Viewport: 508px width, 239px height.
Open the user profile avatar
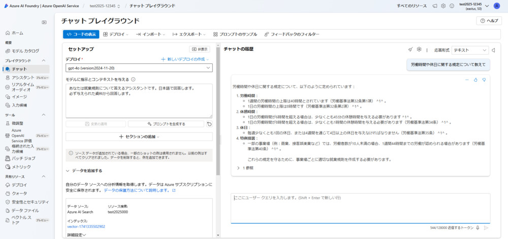497,6
